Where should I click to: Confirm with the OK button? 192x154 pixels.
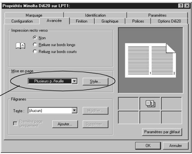148,146
